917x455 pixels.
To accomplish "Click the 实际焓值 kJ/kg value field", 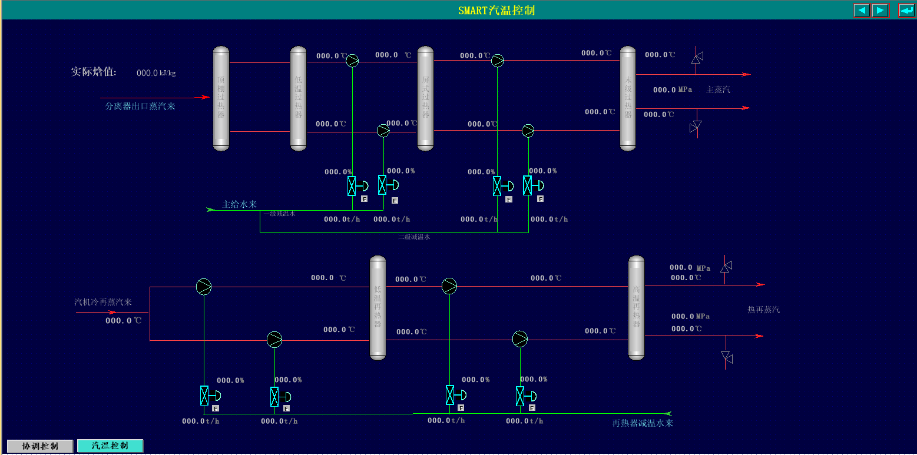I will pos(147,74).
